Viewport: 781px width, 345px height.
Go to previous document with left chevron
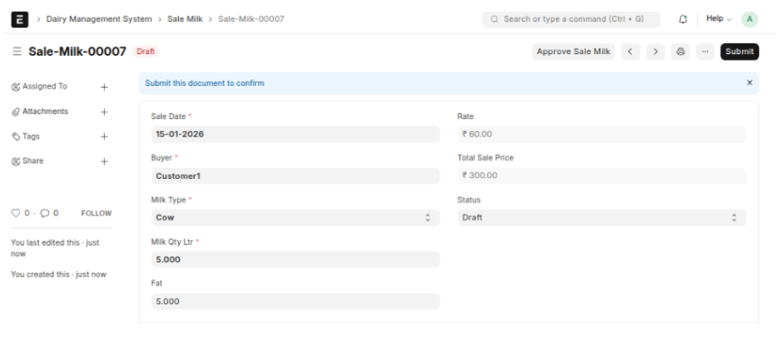pyautogui.click(x=630, y=51)
